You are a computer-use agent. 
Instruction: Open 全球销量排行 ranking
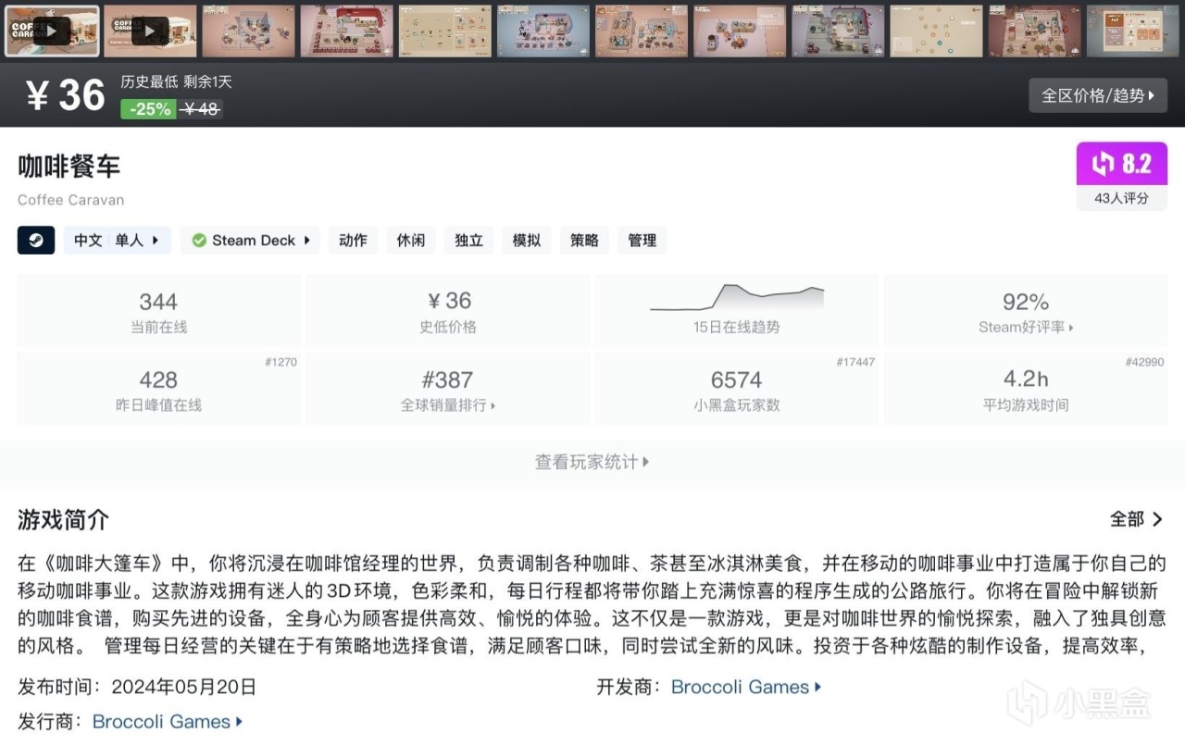pos(448,405)
